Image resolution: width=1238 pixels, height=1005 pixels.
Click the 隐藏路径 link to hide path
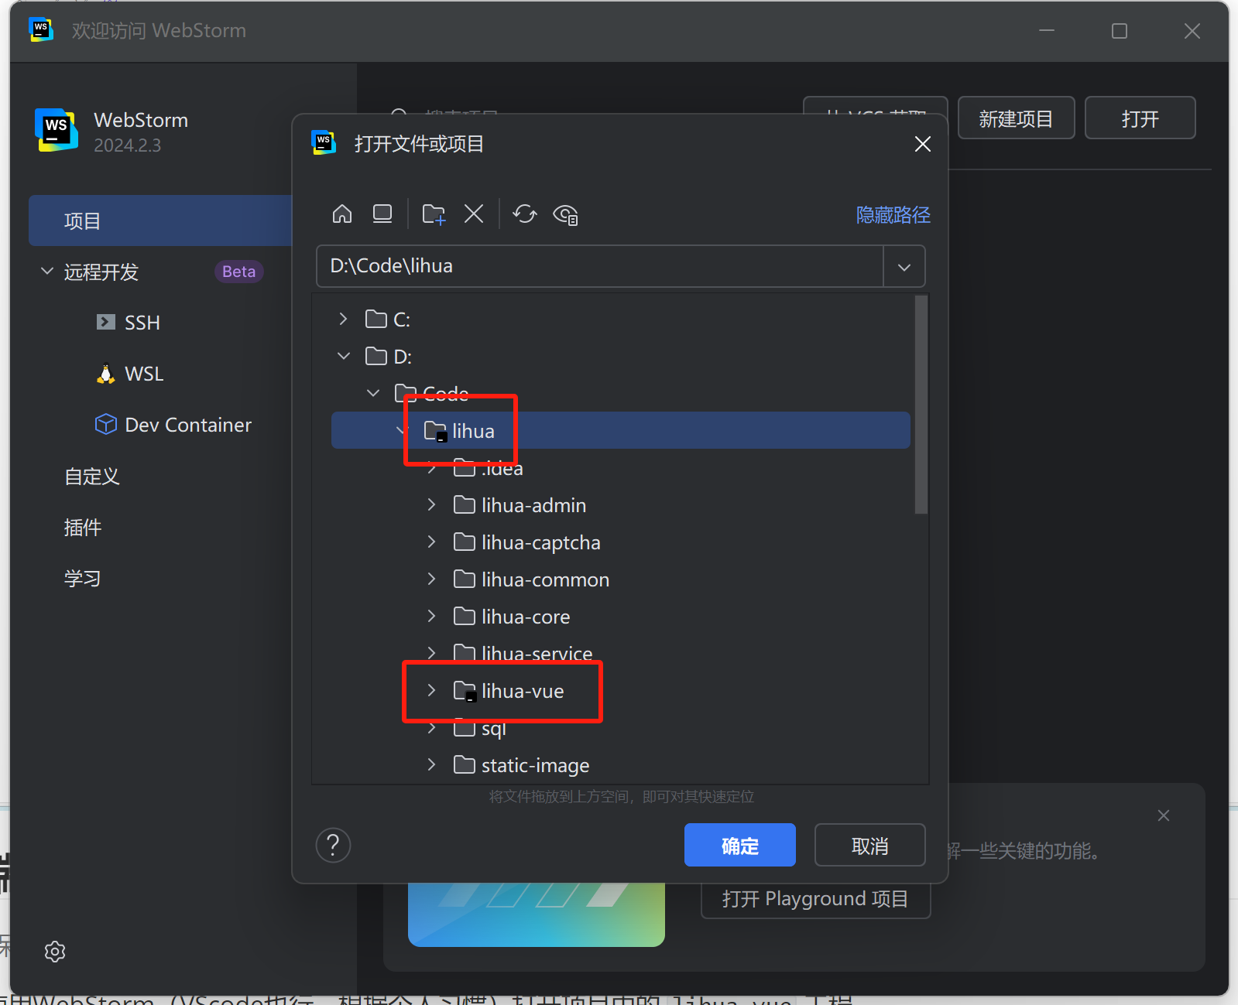[893, 215]
